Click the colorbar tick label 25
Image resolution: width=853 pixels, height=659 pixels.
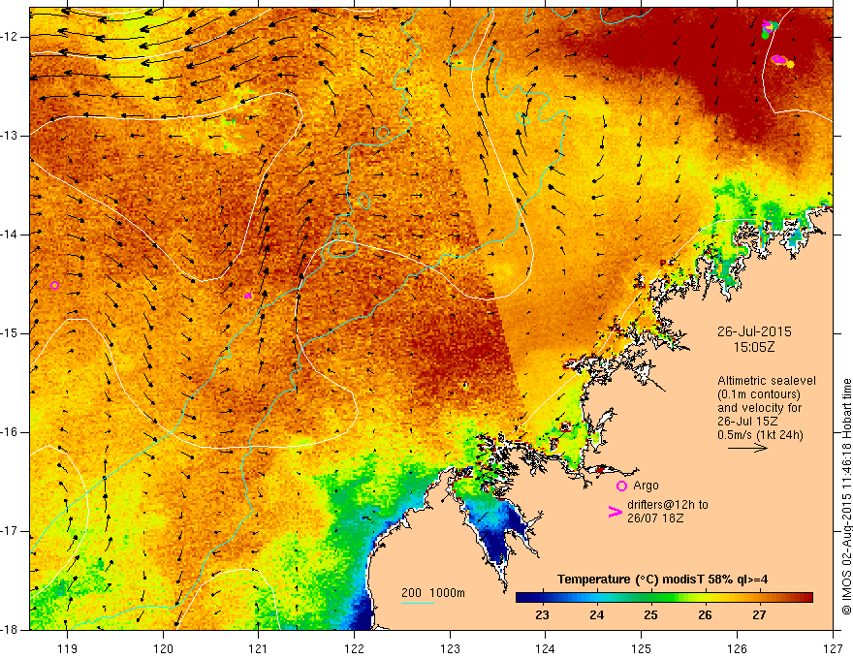point(650,615)
